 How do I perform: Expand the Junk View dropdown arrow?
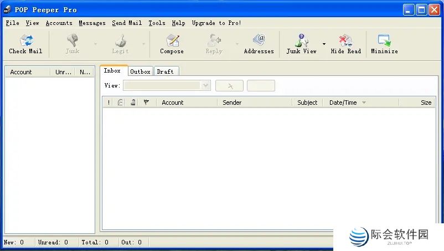point(324,44)
